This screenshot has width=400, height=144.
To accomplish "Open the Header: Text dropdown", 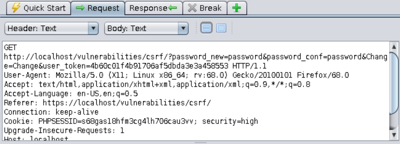I will pyautogui.click(x=51, y=28).
